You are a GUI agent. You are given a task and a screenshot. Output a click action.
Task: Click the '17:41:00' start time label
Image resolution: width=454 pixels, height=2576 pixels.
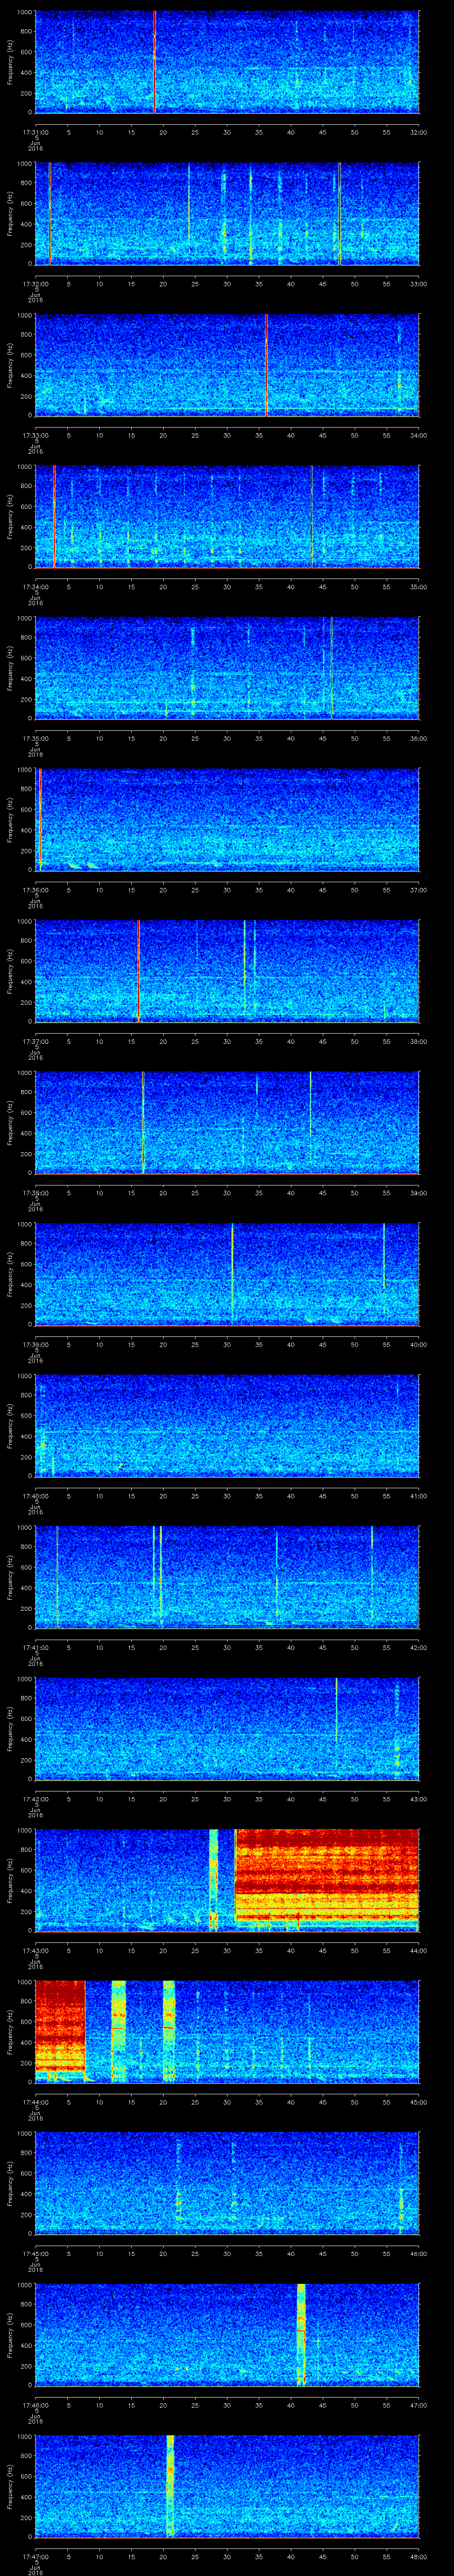(x=35, y=1647)
